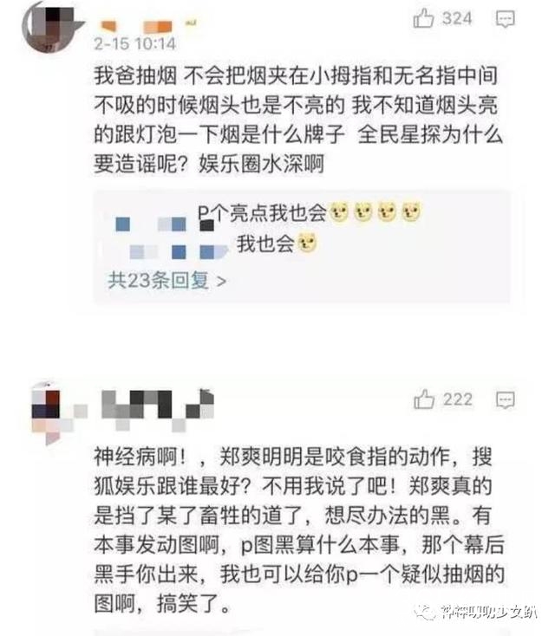Click the chevron after 共23条回复
555x636 pixels.
pos(221,281)
